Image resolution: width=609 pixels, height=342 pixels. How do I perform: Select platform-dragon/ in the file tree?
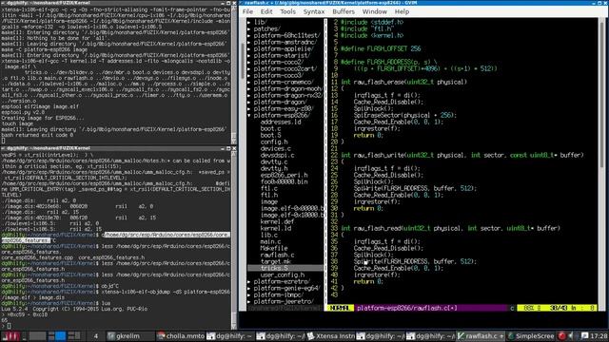click(280, 103)
